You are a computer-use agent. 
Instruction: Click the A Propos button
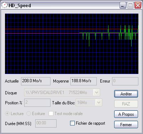(126, 114)
